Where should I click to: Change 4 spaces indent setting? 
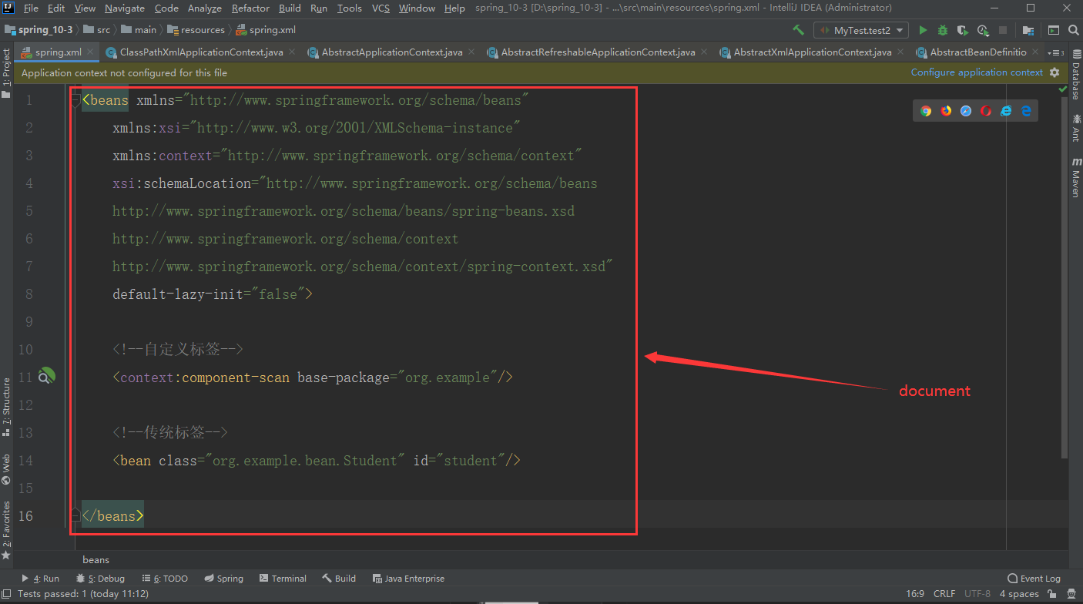click(x=1018, y=594)
